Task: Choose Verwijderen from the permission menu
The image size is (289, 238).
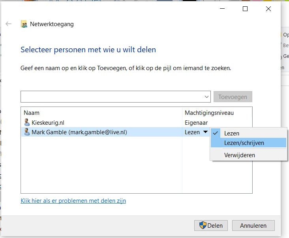Action: pyautogui.click(x=240, y=155)
